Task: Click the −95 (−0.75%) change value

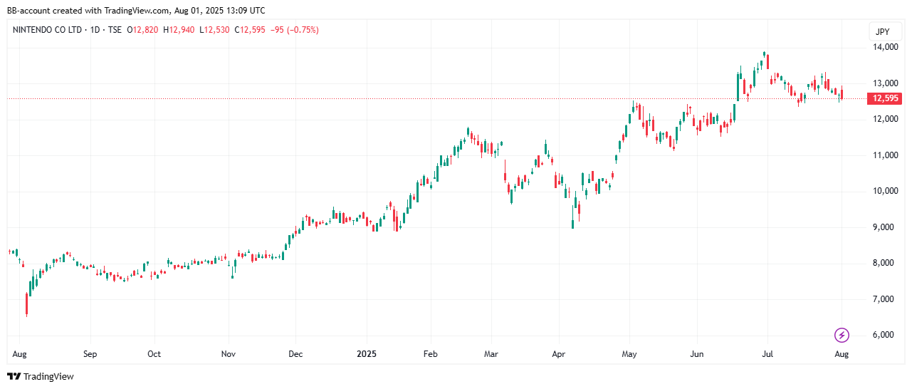Action: point(294,30)
